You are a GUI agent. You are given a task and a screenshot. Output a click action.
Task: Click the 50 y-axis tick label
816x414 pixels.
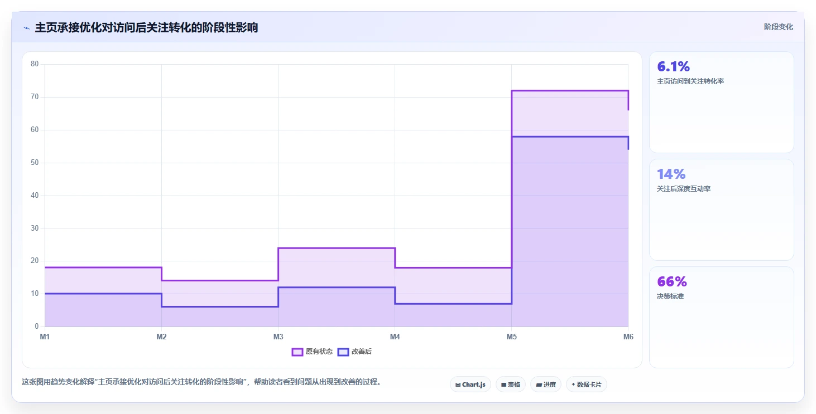tap(35, 163)
